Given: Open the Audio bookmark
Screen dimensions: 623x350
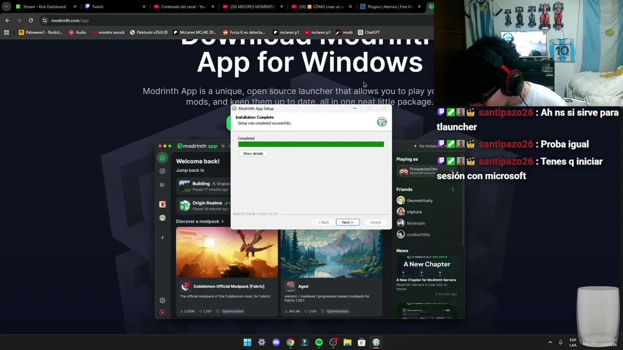Looking at the screenshot, I should pyautogui.click(x=77, y=33).
